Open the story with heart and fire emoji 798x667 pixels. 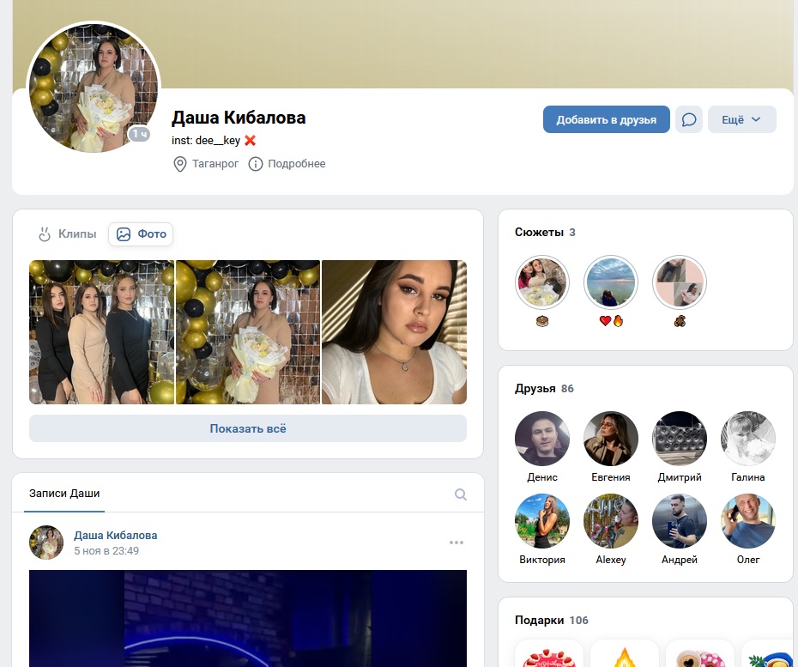coord(611,282)
